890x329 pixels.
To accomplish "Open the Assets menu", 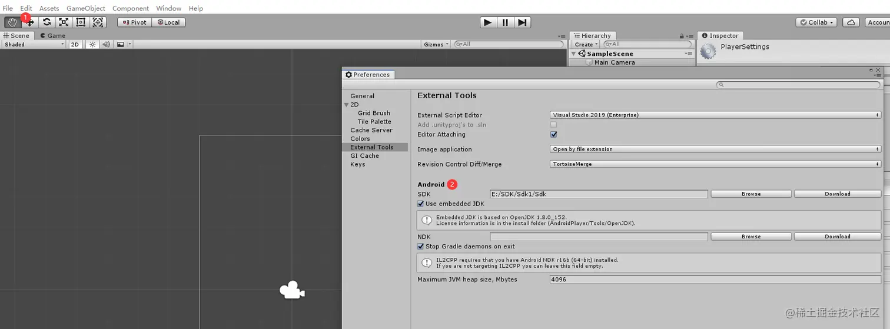I will 49,8.
